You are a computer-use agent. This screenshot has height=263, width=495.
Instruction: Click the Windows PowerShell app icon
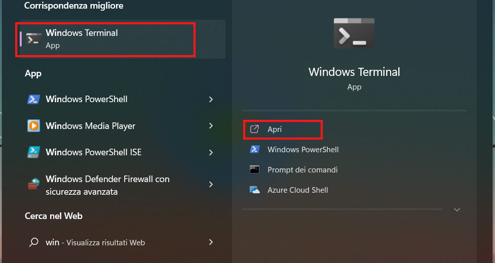click(x=33, y=99)
